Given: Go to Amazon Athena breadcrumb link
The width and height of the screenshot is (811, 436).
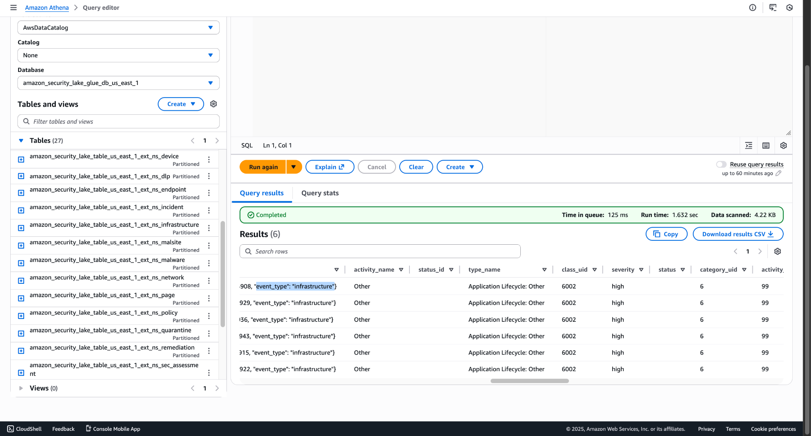Looking at the screenshot, I should 47,8.
